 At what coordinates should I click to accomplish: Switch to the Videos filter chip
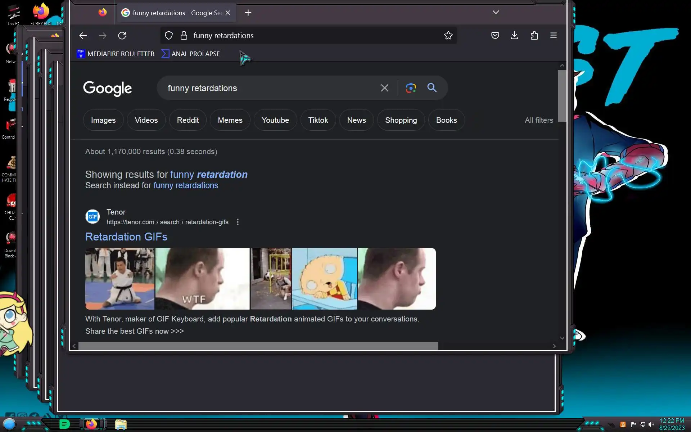[x=146, y=120]
